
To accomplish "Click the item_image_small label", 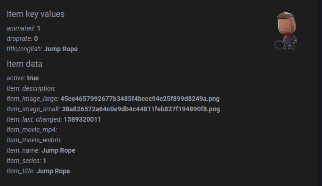I will (x=33, y=109).
